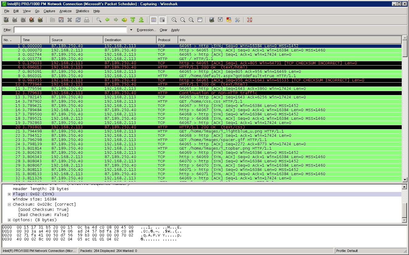
Task: Collapse the Checksum: 0x028c node
Action: (x=9, y=204)
